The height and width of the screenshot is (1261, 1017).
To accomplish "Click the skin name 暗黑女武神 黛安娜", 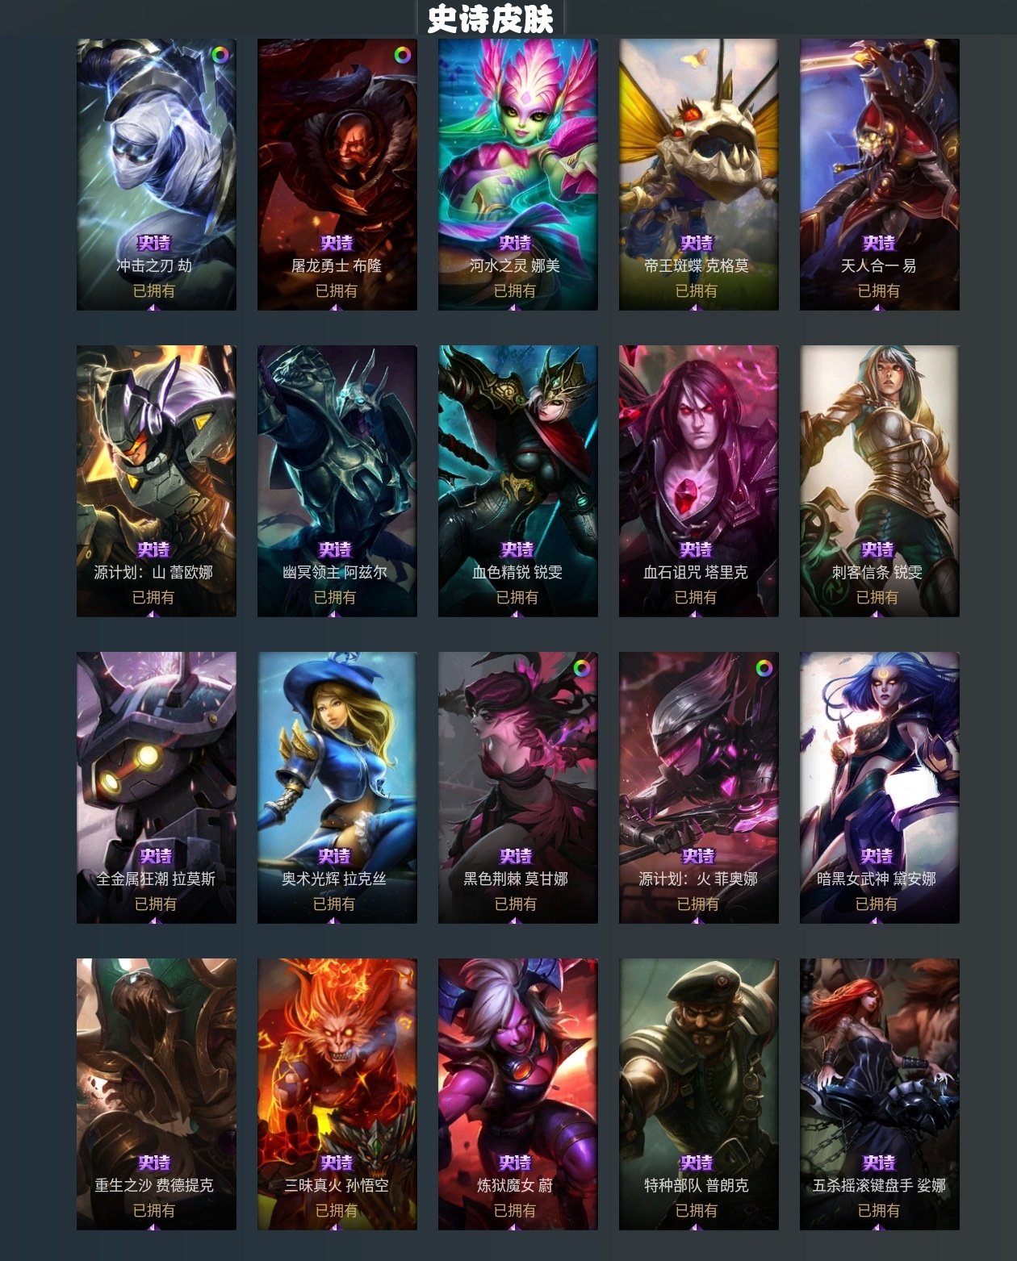I will (877, 879).
